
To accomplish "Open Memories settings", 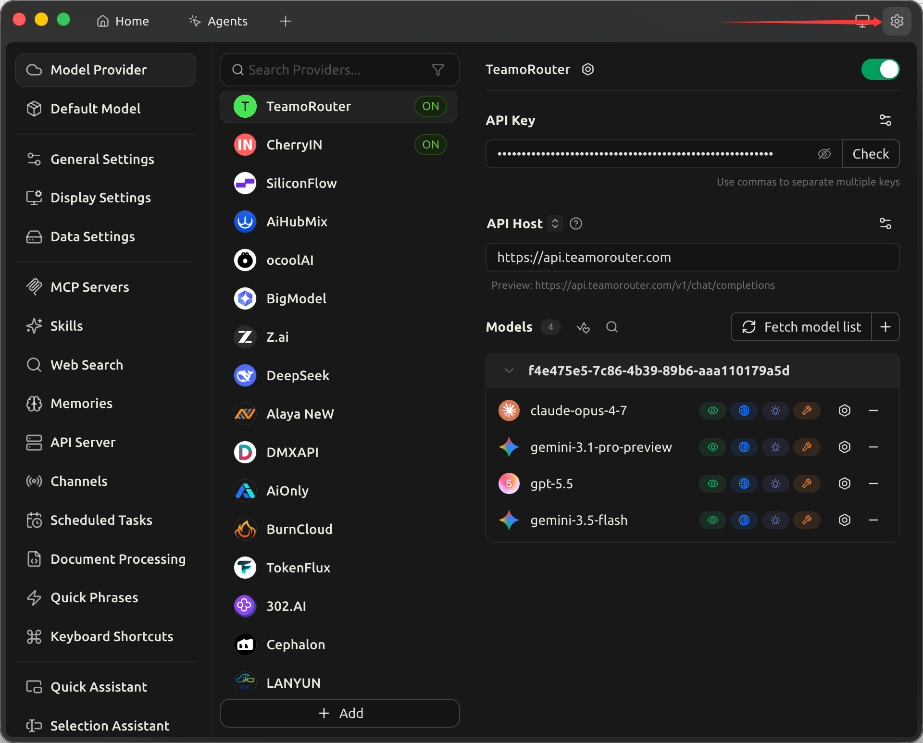I will pos(106,403).
